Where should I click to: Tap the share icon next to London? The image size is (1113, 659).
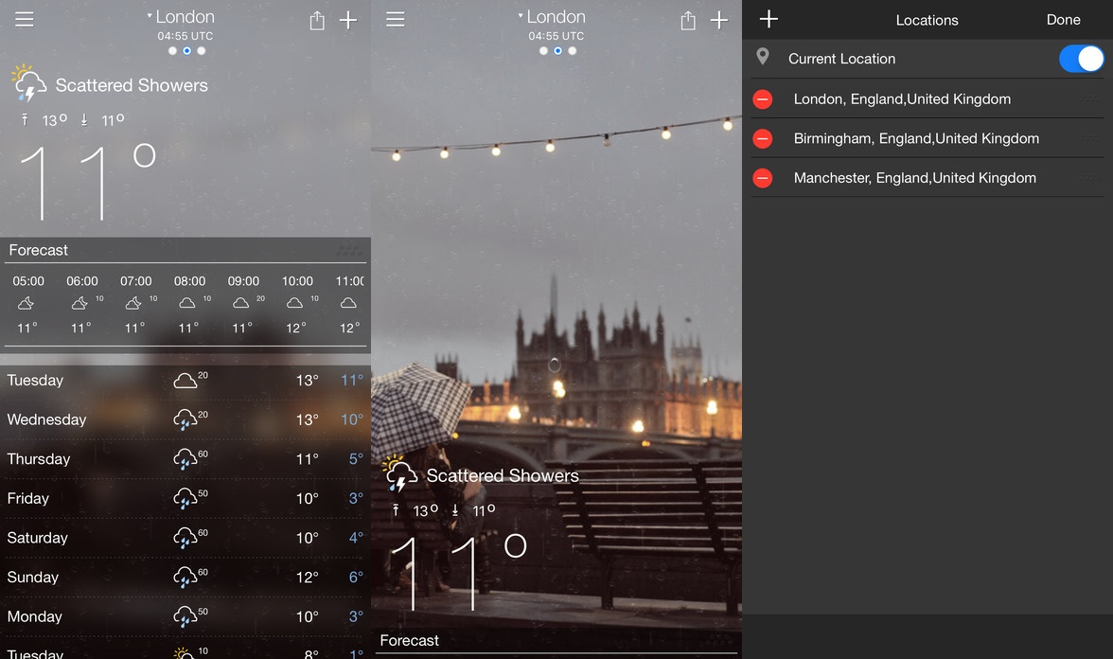point(317,19)
